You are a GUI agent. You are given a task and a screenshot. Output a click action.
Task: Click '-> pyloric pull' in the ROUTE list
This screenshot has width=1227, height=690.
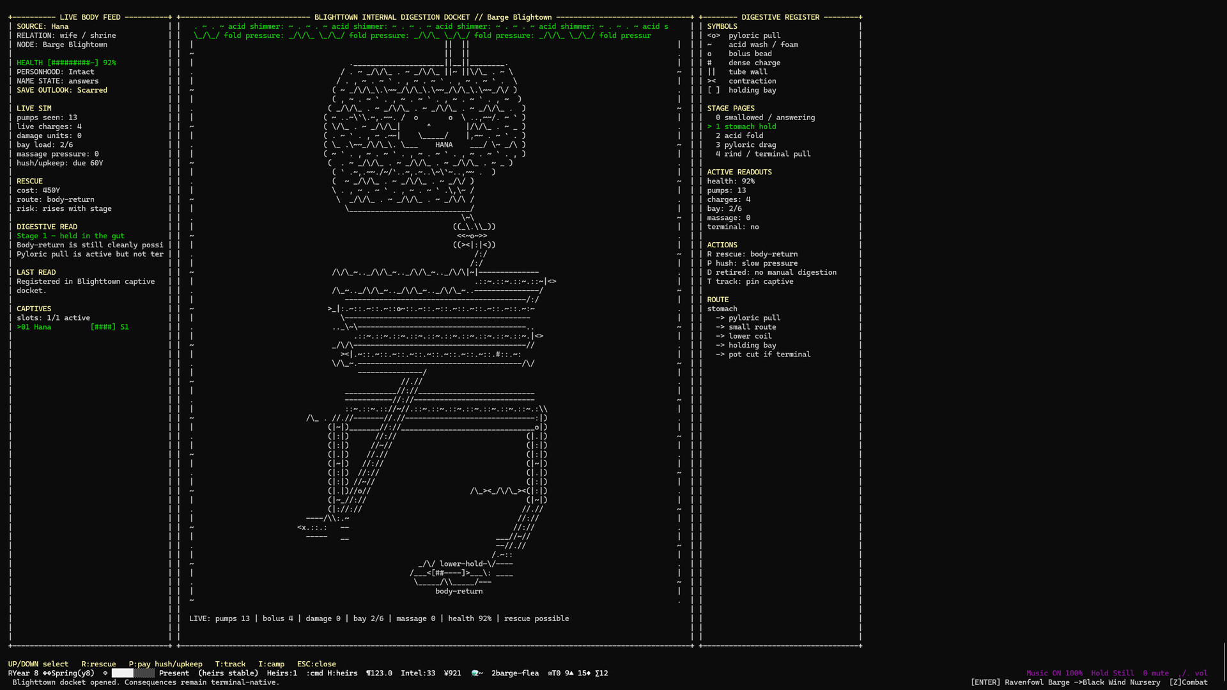[748, 318]
